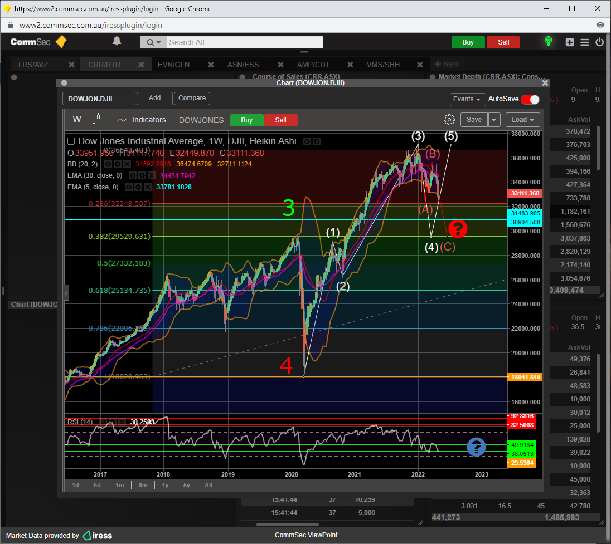This screenshot has height=544, width=611.
Task: Select the All time range
Action: pos(208,485)
